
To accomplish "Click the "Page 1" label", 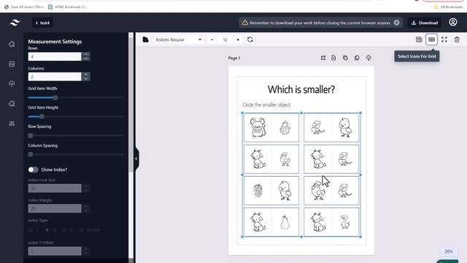I will (234, 58).
